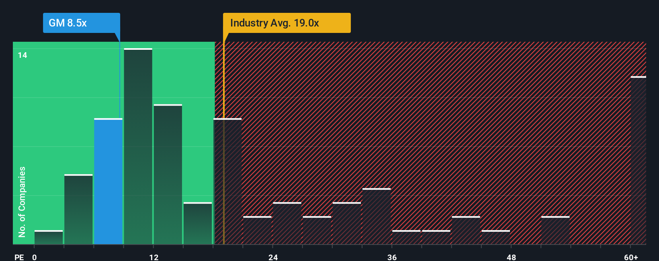Click the 60+ axis label
Image resolution: width=659 pixels, height=261 pixels.
(x=631, y=257)
